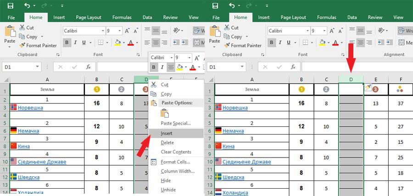Expand the Name Box dropdown in the left window
Screen dimensions: 413x196
(x=37, y=67)
